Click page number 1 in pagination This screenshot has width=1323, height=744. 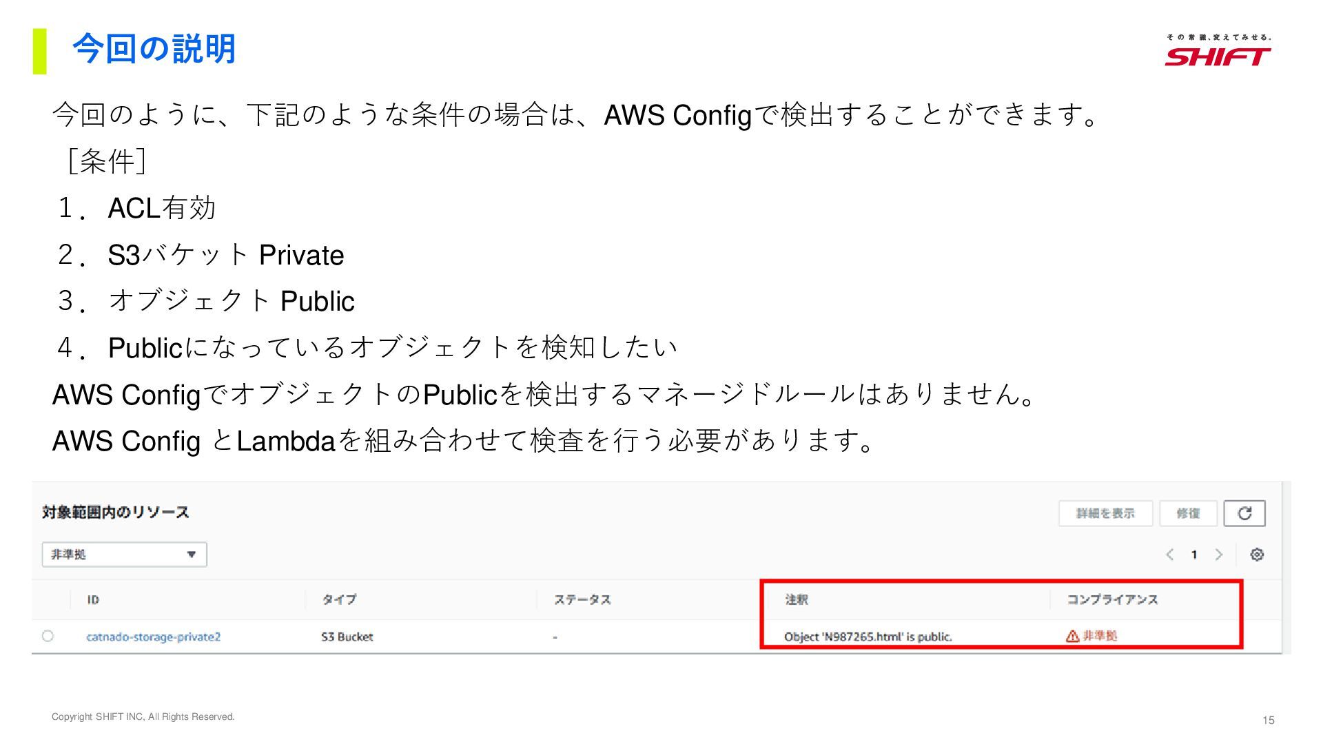pyautogui.click(x=1194, y=555)
